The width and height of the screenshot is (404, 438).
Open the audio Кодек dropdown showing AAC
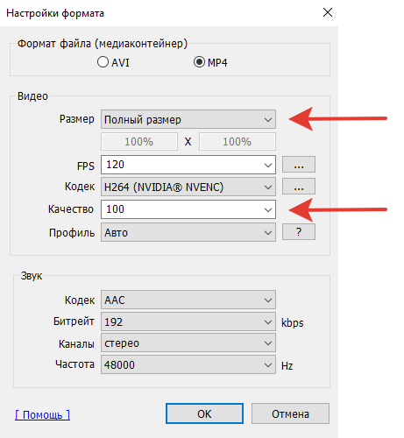[x=188, y=300]
